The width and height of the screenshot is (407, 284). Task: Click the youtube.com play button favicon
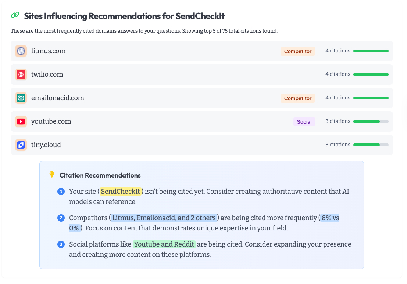pos(21,121)
